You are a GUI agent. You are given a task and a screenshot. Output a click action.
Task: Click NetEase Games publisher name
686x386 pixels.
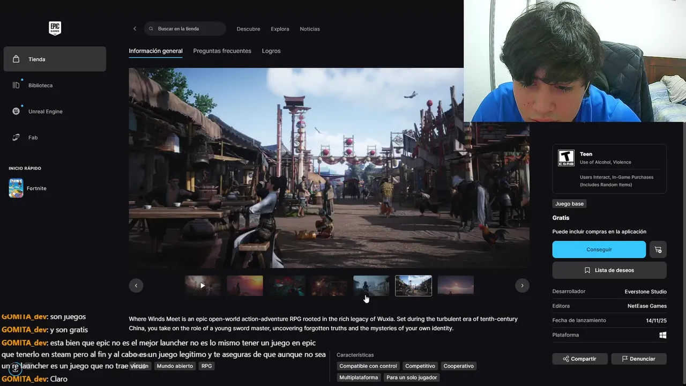[x=647, y=306]
